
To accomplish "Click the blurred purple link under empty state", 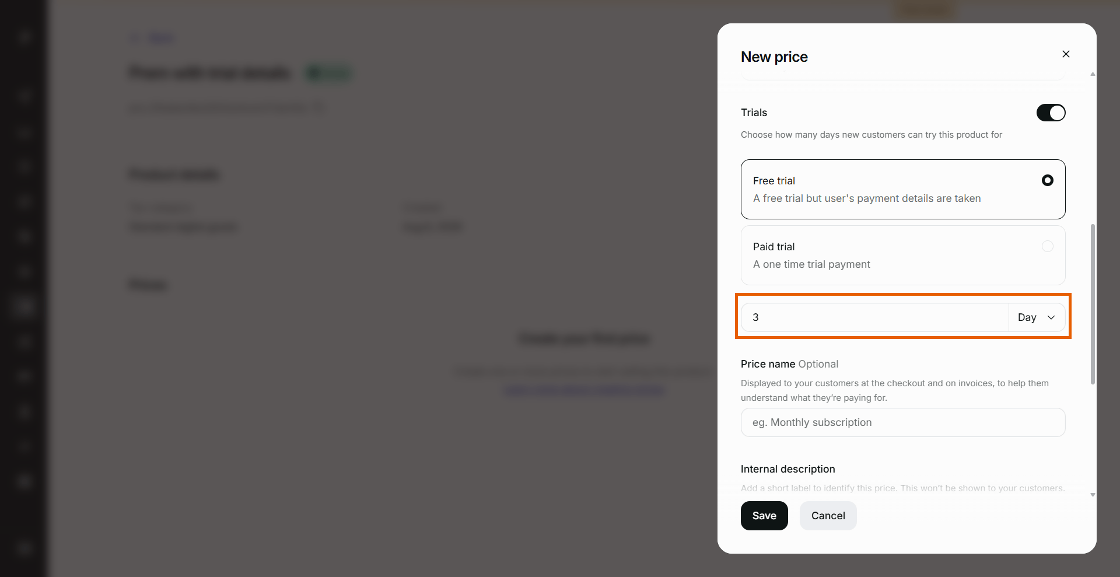I will (x=584, y=390).
